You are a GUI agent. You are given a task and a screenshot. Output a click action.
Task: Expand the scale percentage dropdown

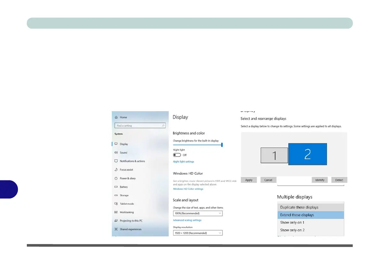(x=198, y=213)
